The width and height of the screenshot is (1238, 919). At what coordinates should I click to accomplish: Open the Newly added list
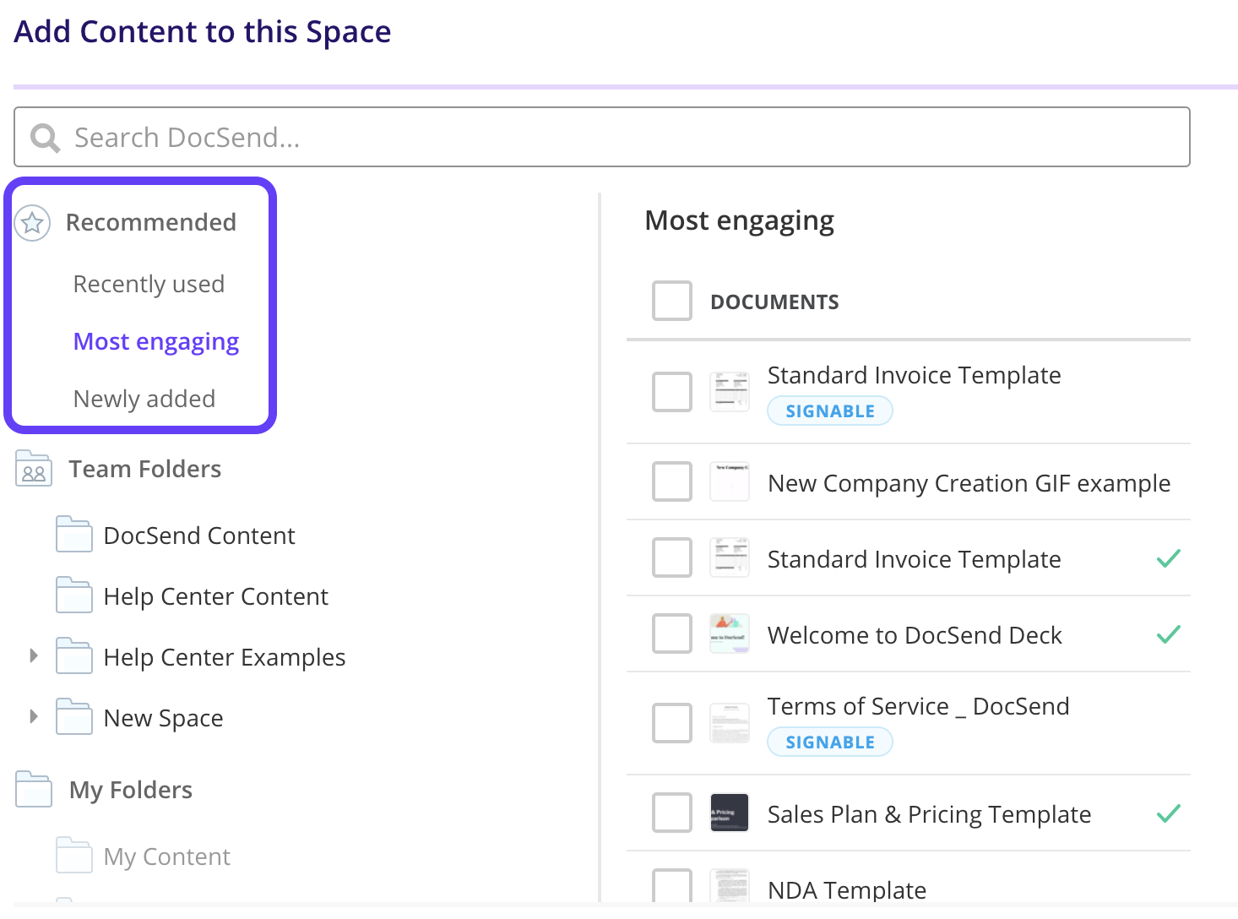144,399
